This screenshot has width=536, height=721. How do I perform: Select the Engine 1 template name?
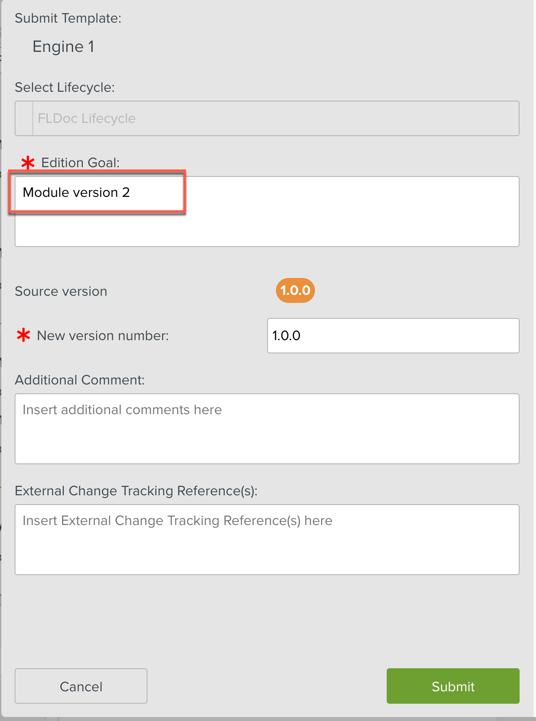click(x=63, y=47)
